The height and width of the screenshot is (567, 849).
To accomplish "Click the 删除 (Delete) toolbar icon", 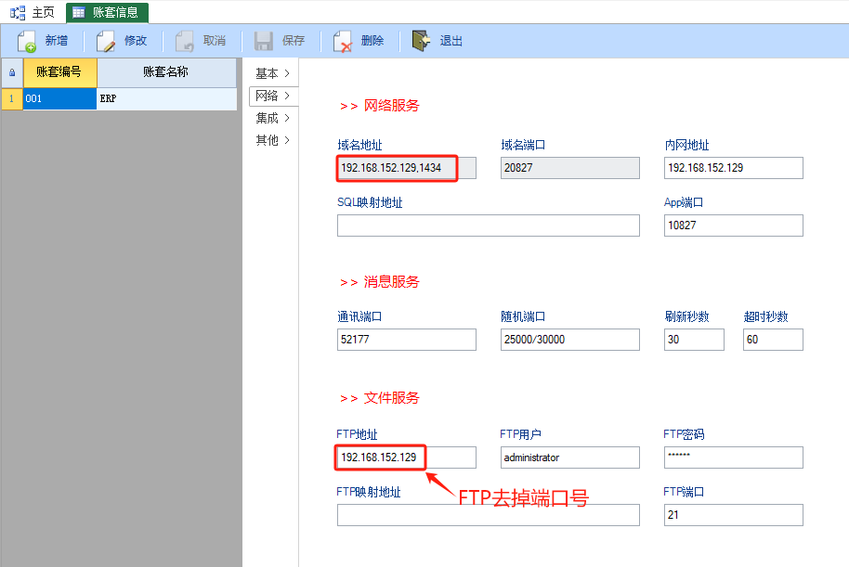I will point(342,41).
